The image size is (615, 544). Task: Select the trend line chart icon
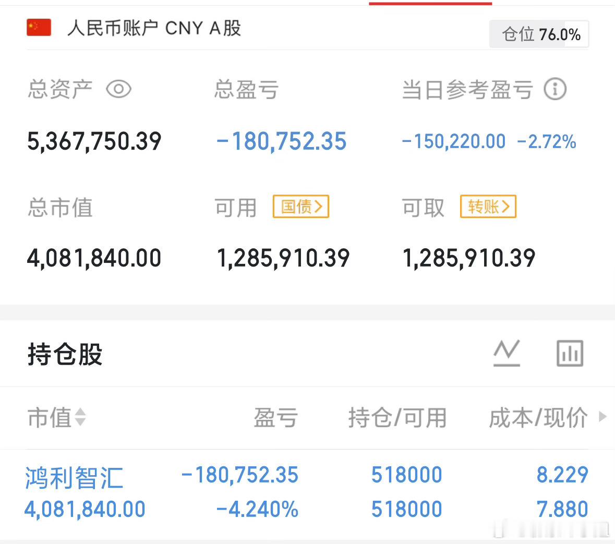(505, 353)
